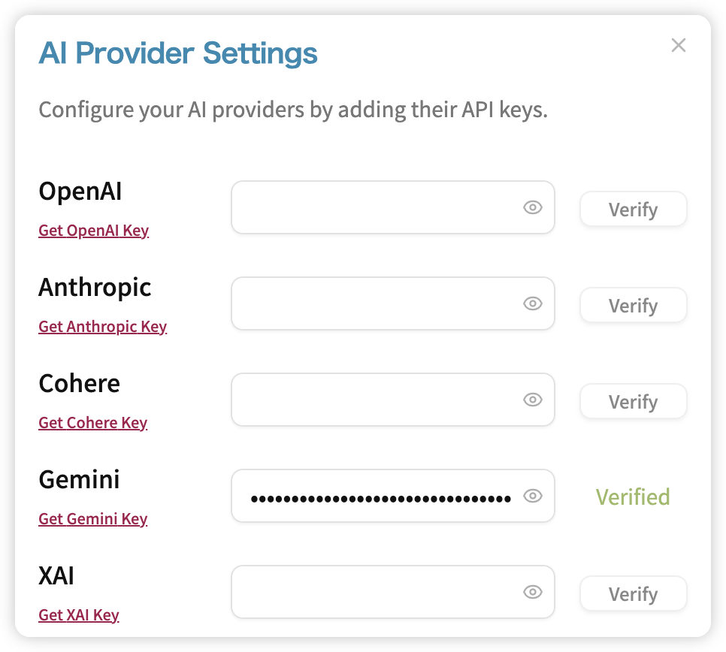Toggle the XAI key visibility eye
This screenshot has width=726, height=652.
pos(532,592)
